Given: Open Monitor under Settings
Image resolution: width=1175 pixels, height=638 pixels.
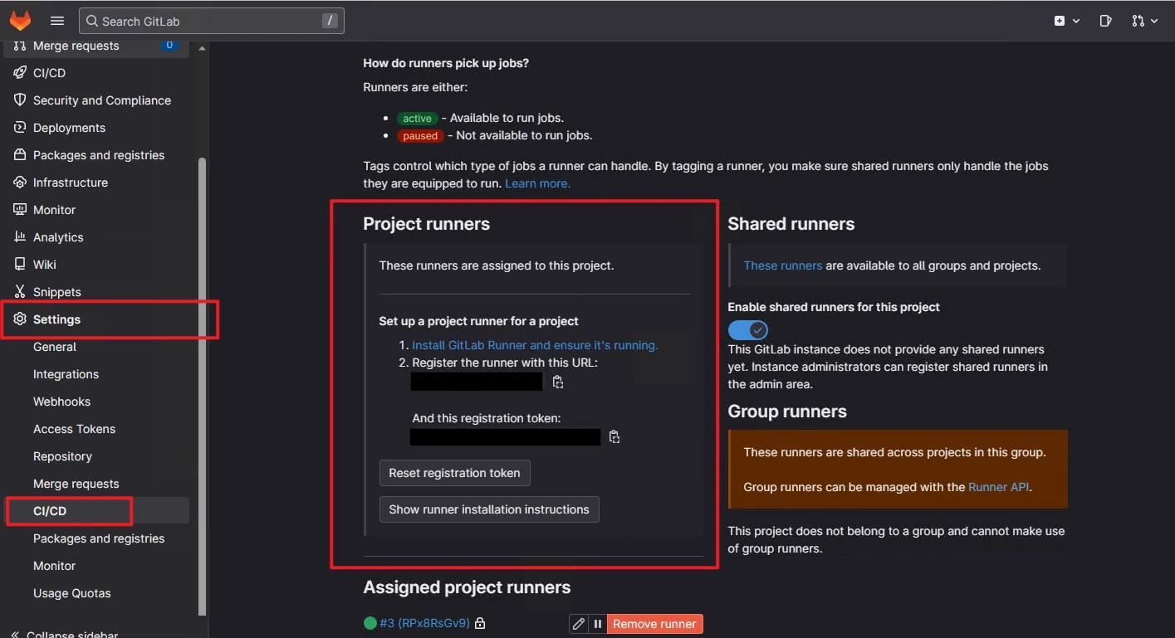Looking at the screenshot, I should click(54, 566).
